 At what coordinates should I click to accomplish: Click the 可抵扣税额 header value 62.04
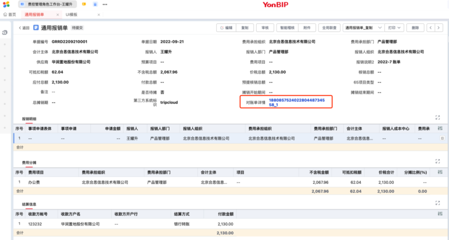(57, 72)
